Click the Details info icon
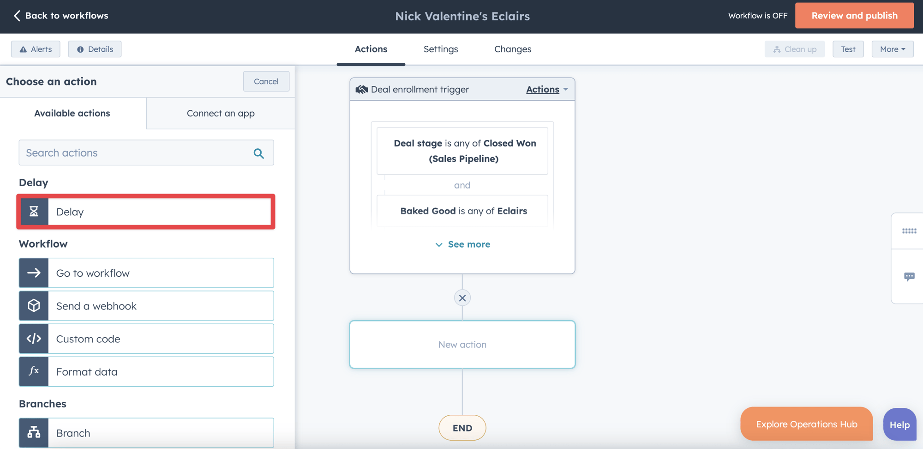Viewport: 923px width, 449px height. (81, 49)
